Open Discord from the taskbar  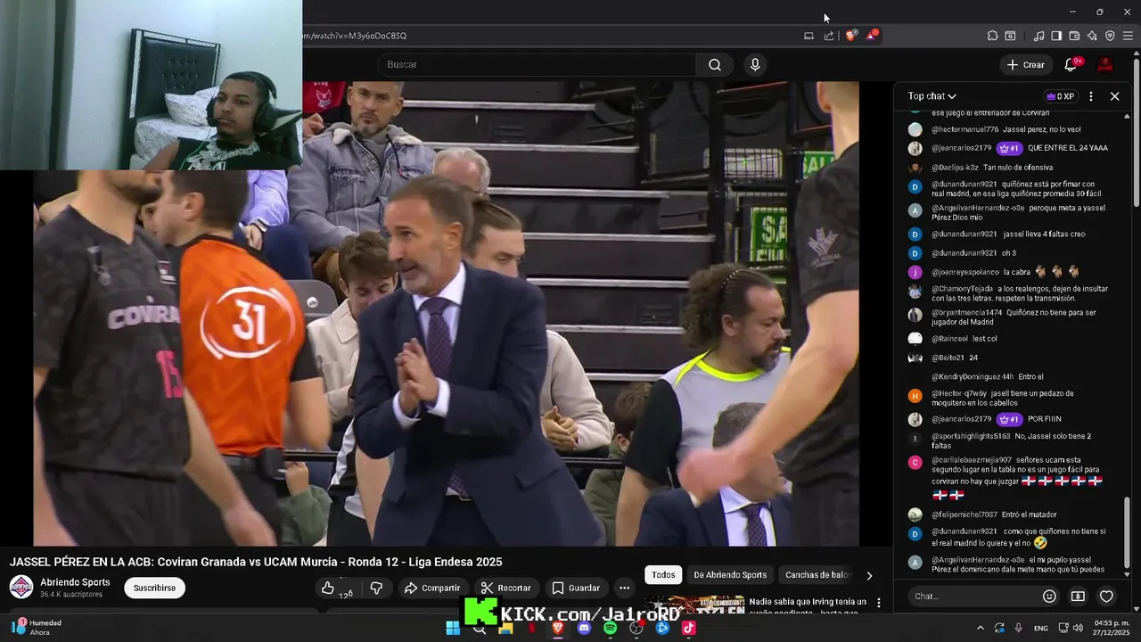(584, 628)
